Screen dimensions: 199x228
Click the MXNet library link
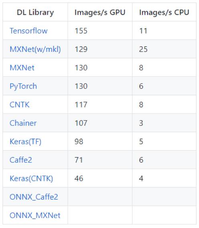pyautogui.click(x=22, y=68)
